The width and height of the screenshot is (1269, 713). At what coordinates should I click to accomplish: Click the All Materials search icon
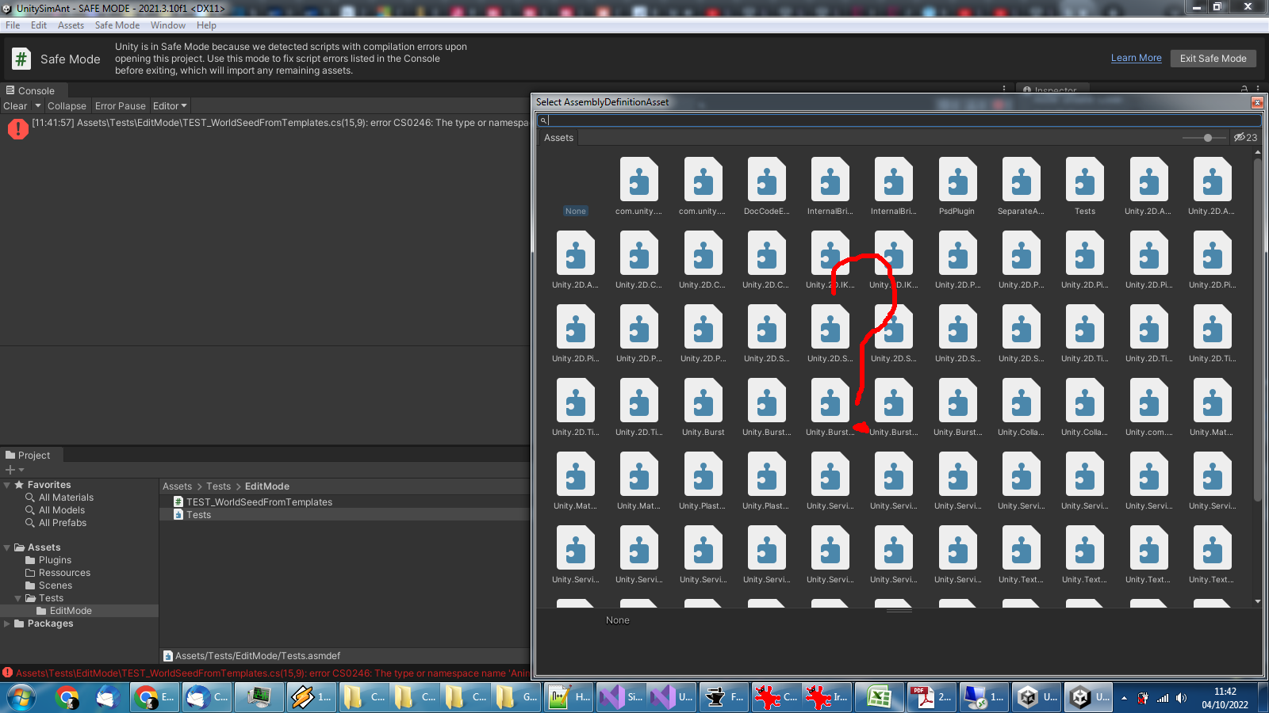point(30,498)
